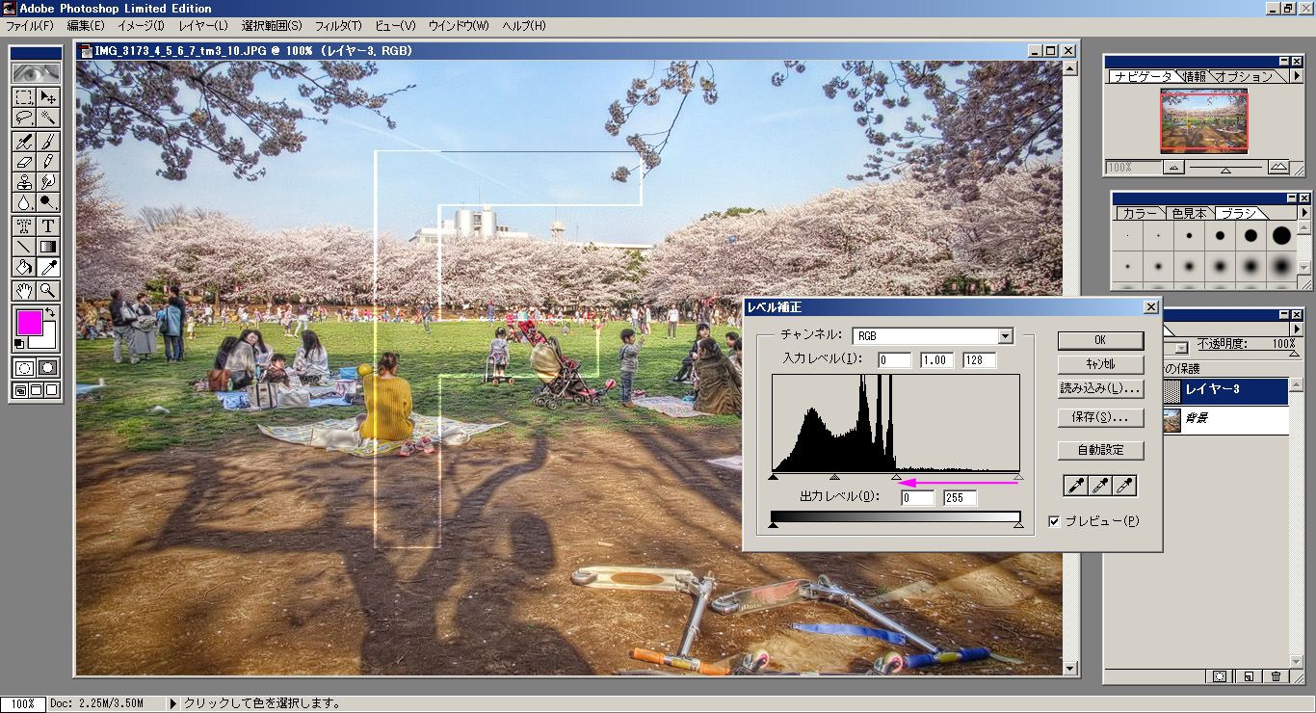Uncheck the プレビュー checkbox

point(1054,521)
